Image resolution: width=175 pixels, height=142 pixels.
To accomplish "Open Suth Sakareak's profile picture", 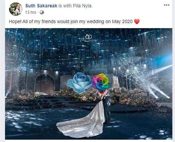I will point(16,9).
